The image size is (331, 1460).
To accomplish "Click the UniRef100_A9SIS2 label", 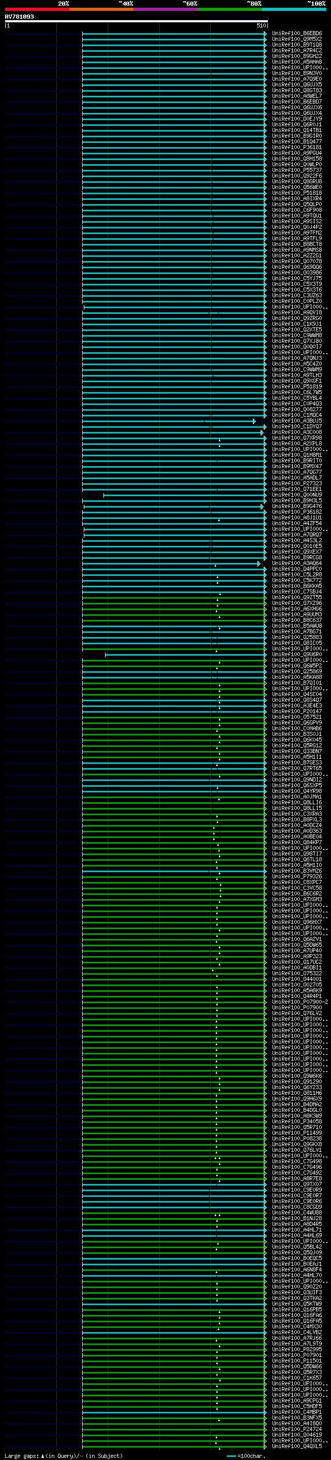I will 296,222.
